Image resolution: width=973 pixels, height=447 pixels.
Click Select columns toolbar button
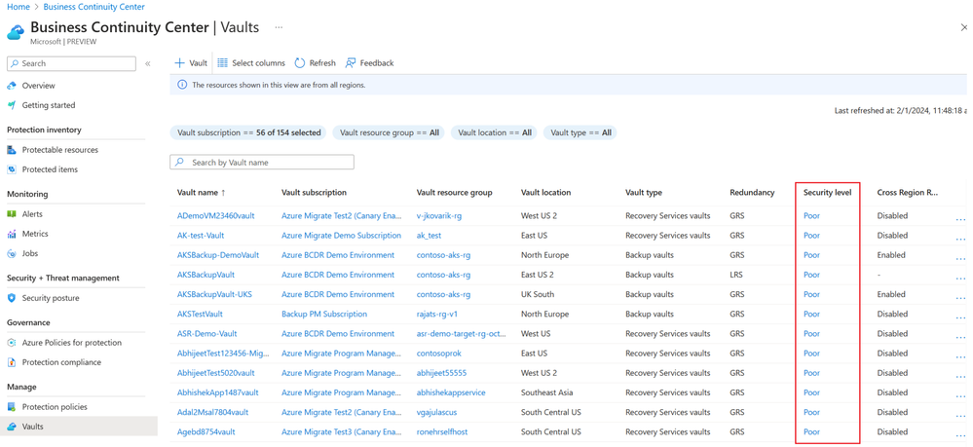251,62
